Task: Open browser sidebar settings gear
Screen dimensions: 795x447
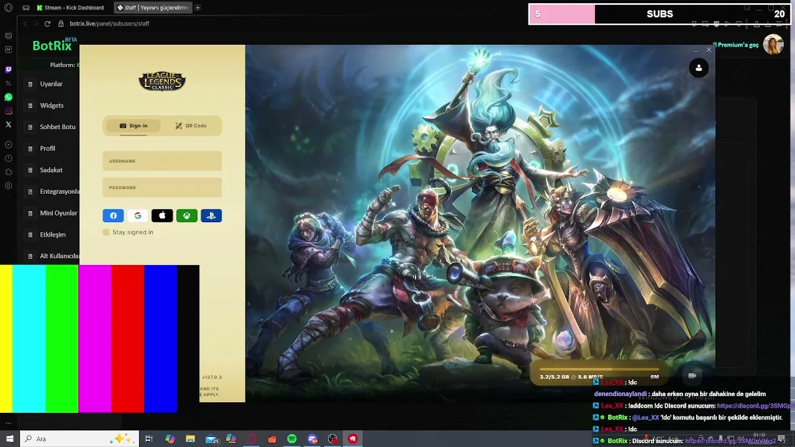Action: coord(8,186)
